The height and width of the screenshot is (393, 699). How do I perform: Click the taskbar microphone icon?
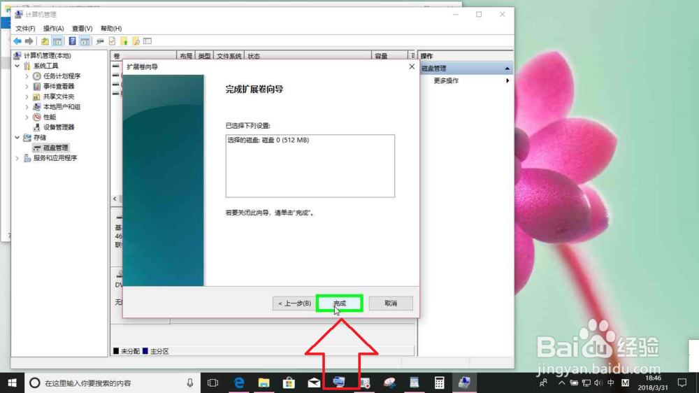[x=190, y=383]
